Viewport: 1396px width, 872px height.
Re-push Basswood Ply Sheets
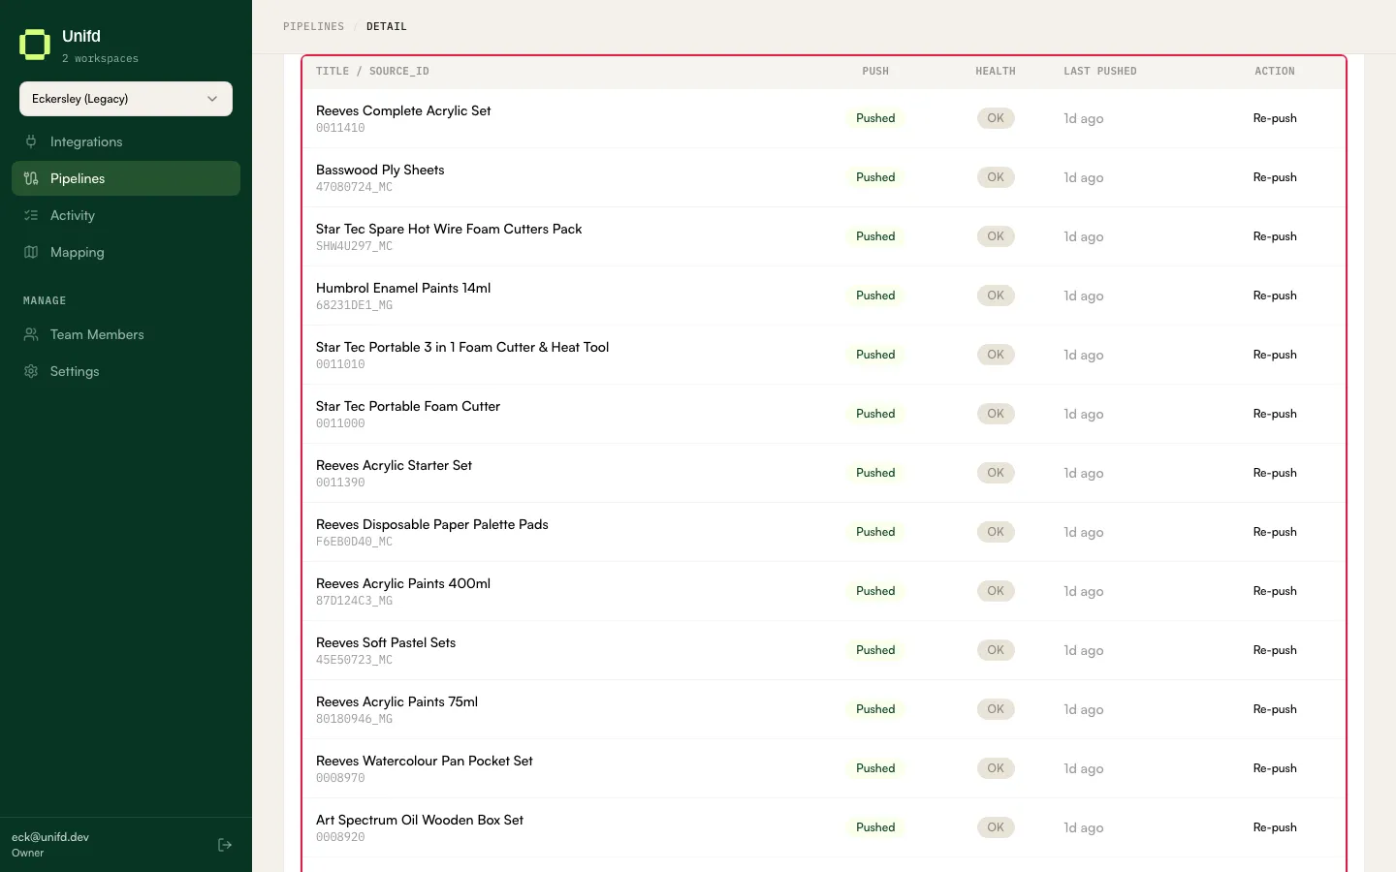click(x=1275, y=177)
